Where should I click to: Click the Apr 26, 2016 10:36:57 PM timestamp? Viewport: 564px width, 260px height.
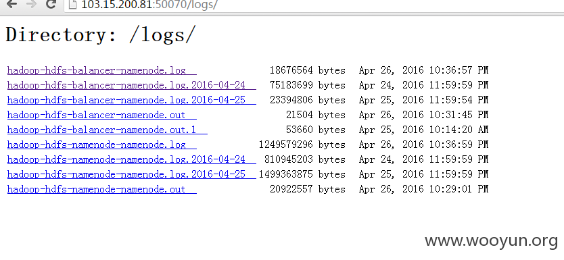[x=424, y=70]
